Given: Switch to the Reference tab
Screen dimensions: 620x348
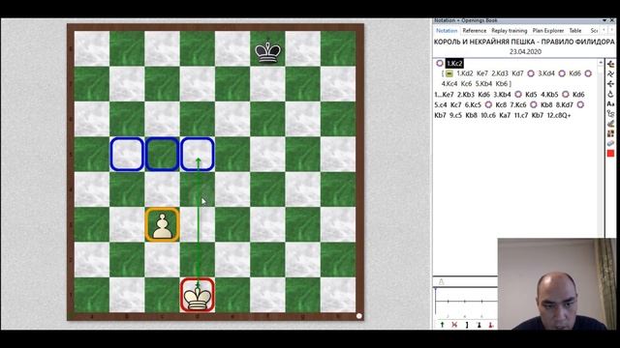Looking at the screenshot, I should click(474, 30).
